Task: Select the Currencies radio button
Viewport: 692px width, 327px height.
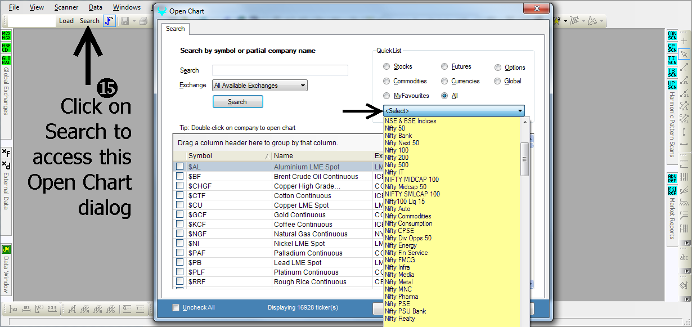Action: tap(444, 81)
